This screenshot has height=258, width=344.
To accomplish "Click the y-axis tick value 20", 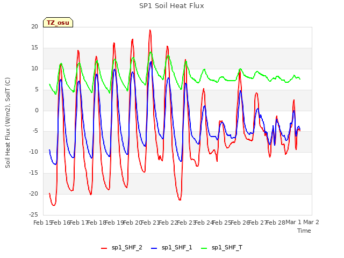I will click(34, 26).
